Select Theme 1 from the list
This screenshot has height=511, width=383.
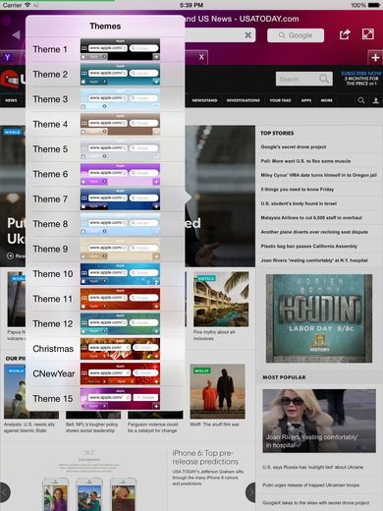coord(105,49)
